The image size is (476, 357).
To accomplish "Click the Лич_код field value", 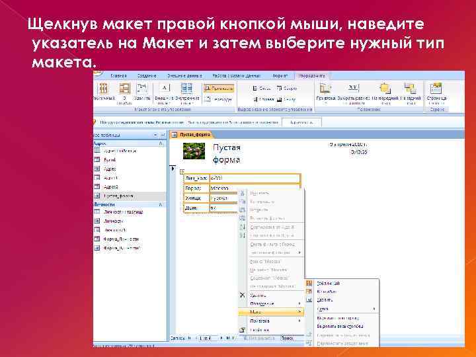I will pyautogui.click(x=255, y=178).
